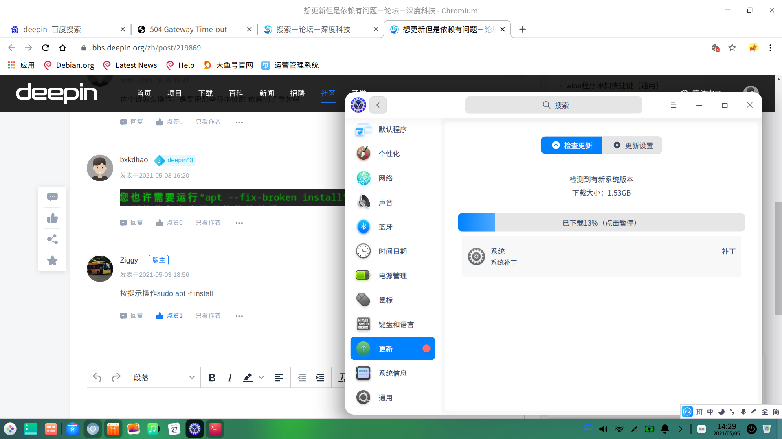Select 系统信息 in the settings sidebar

click(x=392, y=373)
